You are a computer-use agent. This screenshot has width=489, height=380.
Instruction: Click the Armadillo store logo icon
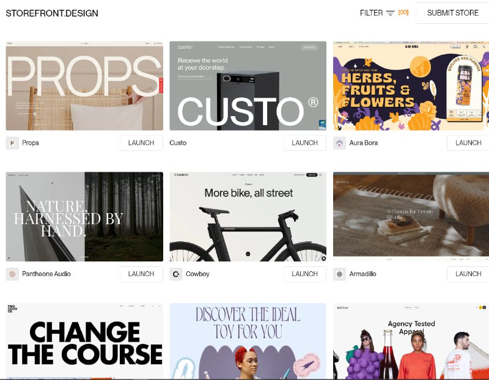pyautogui.click(x=339, y=274)
